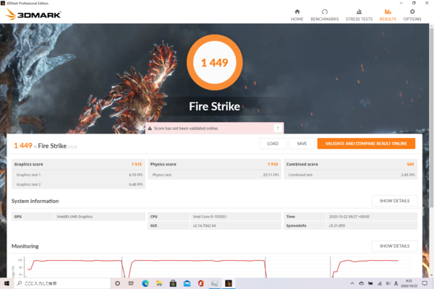Open the BENCHMARKS tab

(324, 15)
